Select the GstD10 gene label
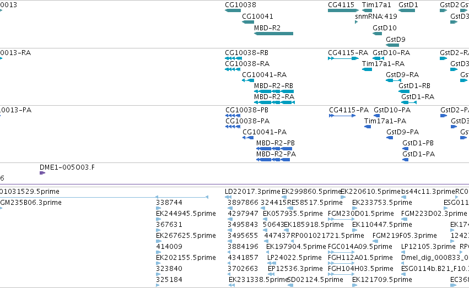Image resolution: width=469 pixels, height=288 pixels. pos(385,28)
